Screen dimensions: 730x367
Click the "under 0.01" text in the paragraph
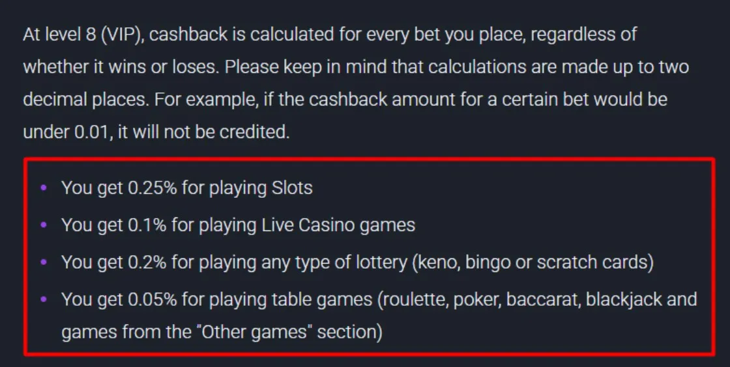tap(63, 132)
